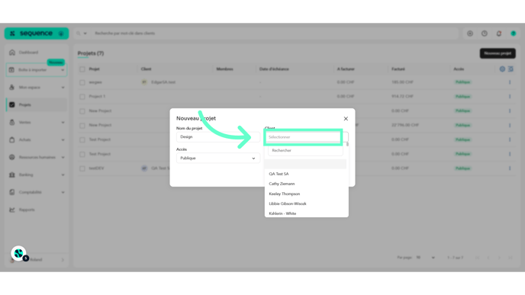Click the Comptabilité icon in sidebar
The width and height of the screenshot is (525, 295).
pos(12,192)
